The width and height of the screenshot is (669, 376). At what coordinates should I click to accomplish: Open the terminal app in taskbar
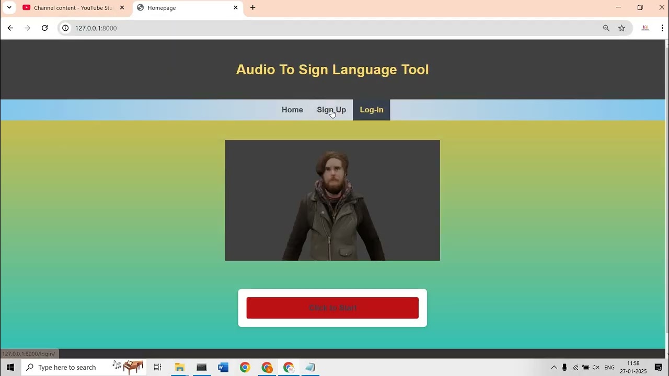[202, 367]
